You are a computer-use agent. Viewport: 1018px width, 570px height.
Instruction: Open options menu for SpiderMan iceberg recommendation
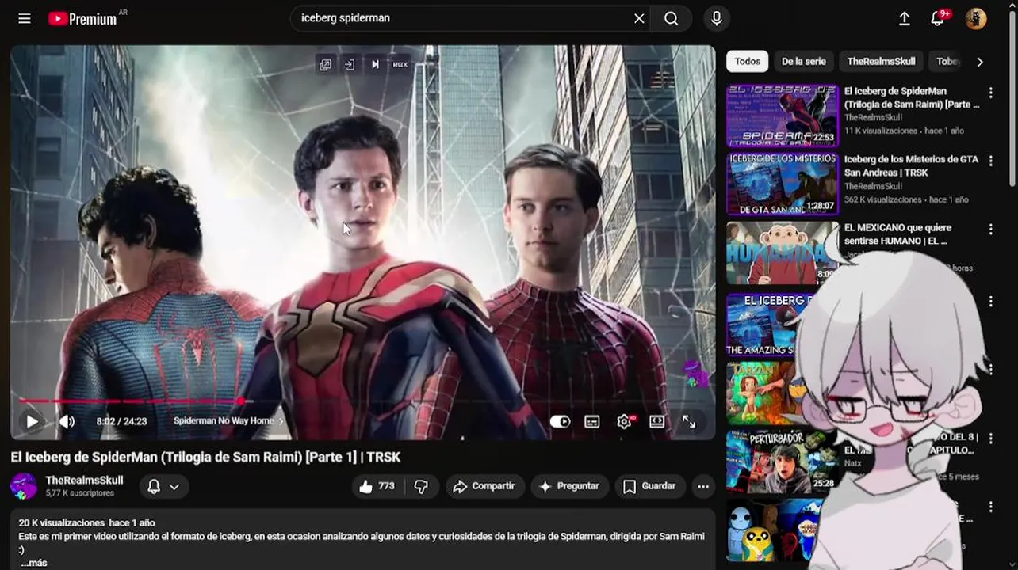(990, 93)
